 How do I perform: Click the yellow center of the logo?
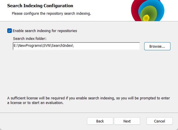(x=146, y=18)
